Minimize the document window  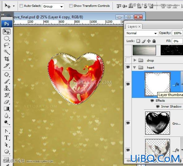tap(119, 17)
